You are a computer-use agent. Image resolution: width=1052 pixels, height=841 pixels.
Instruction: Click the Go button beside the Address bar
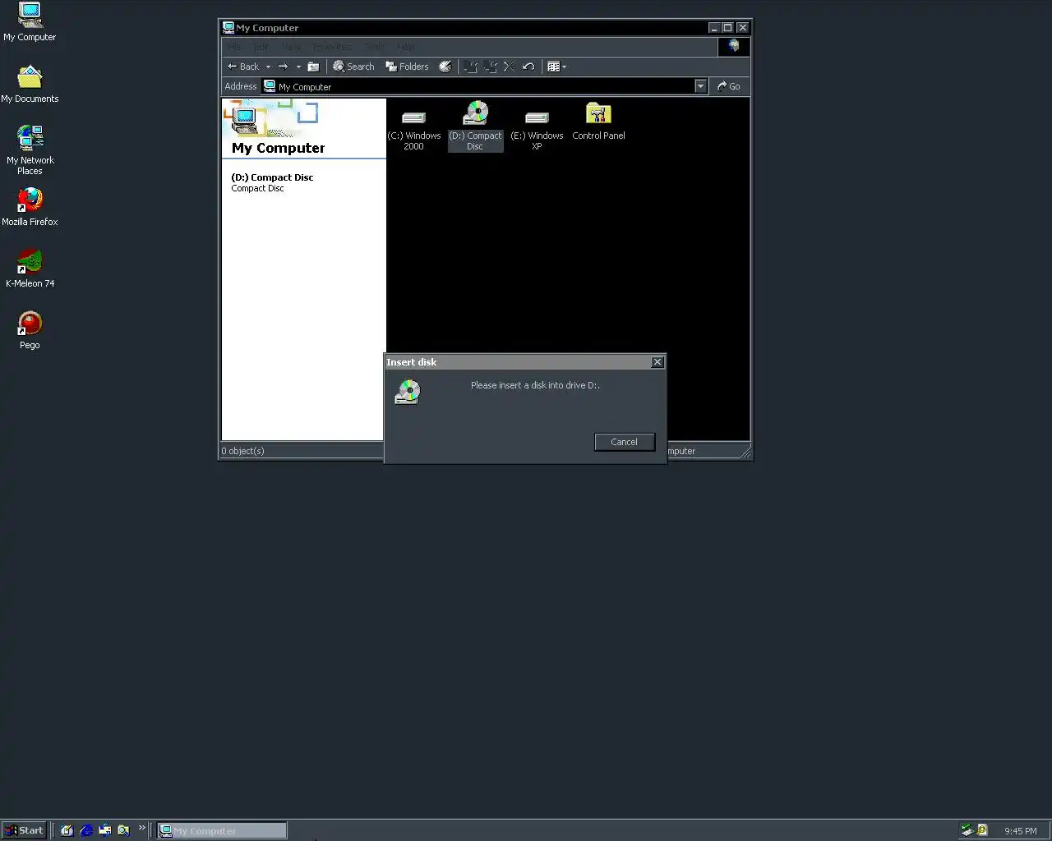click(x=728, y=86)
